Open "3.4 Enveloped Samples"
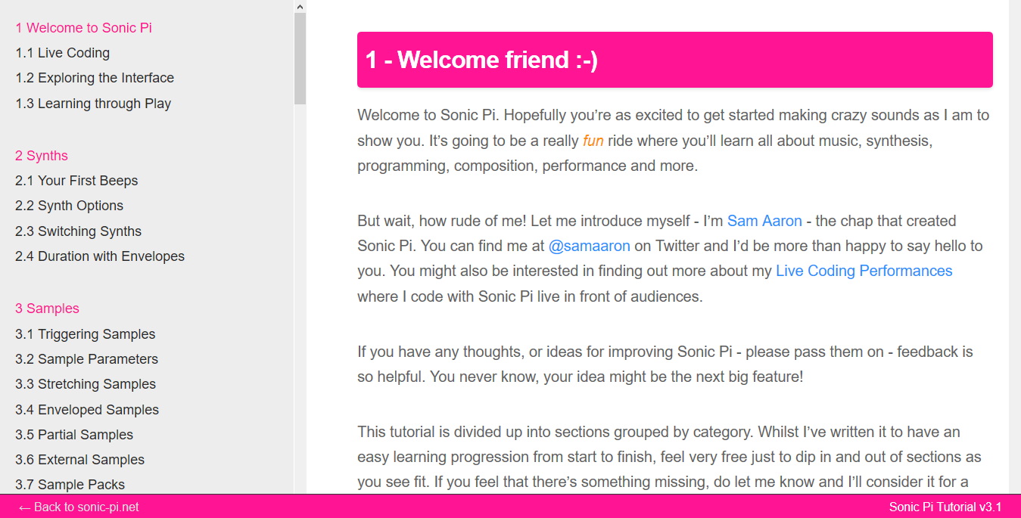 click(x=87, y=409)
